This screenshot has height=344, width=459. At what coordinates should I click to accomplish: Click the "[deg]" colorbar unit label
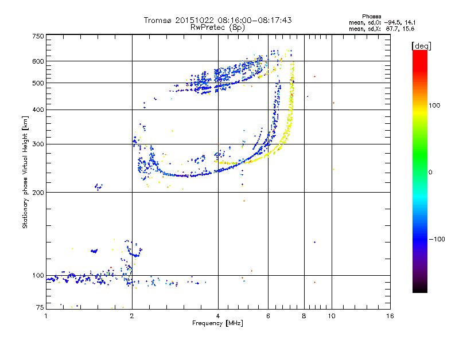click(421, 46)
